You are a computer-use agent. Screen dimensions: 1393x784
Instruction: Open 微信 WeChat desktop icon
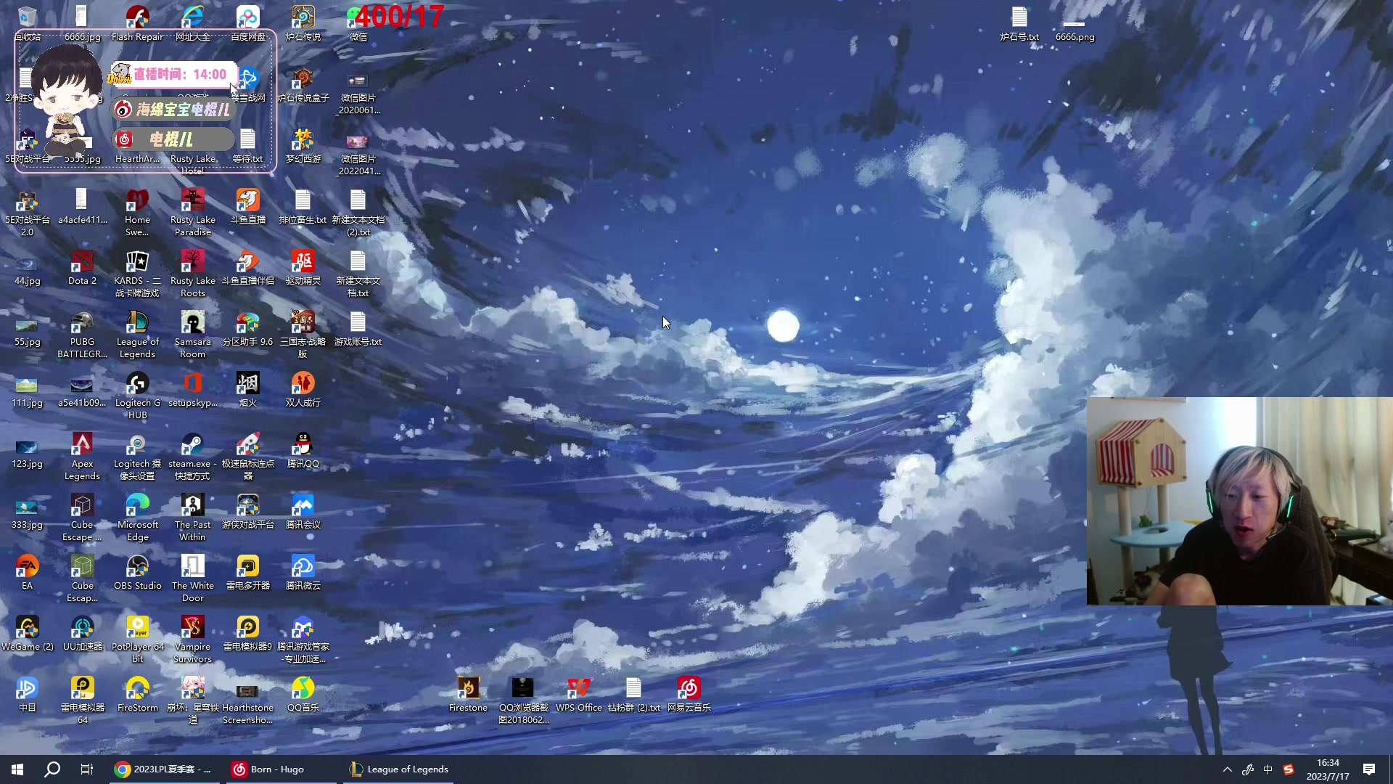click(358, 23)
